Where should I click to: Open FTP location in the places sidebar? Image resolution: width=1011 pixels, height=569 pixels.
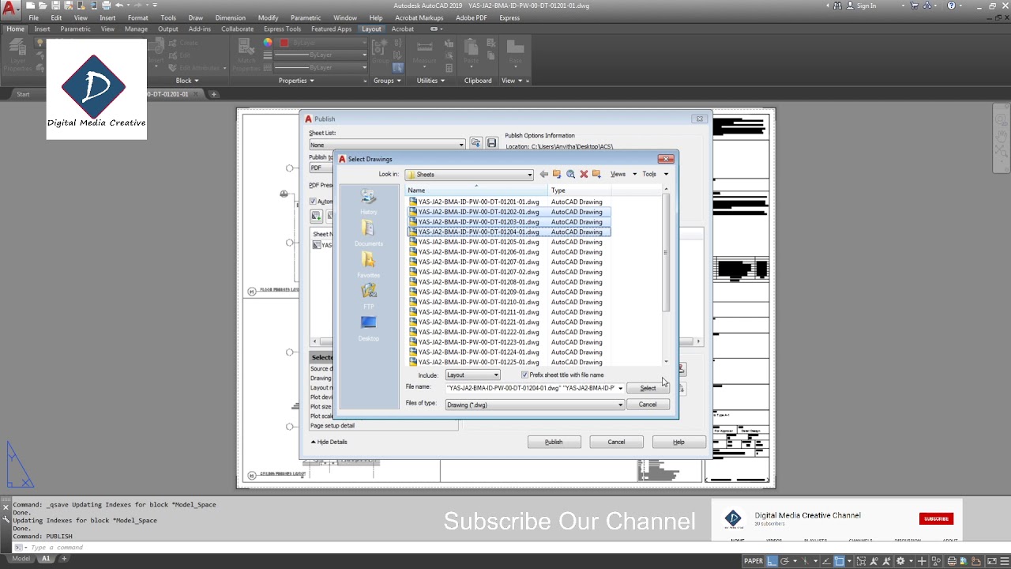click(x=368, y=296)
